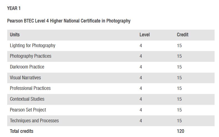Click the YEAR 1 heading
219x137 pixels.
click(x=14, y=8)
